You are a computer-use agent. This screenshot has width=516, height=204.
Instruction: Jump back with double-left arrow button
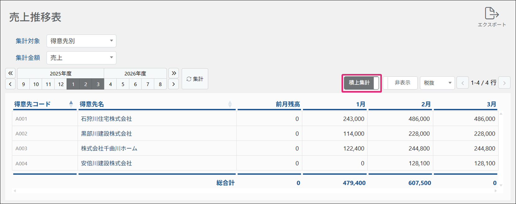(x=10, y=73)
